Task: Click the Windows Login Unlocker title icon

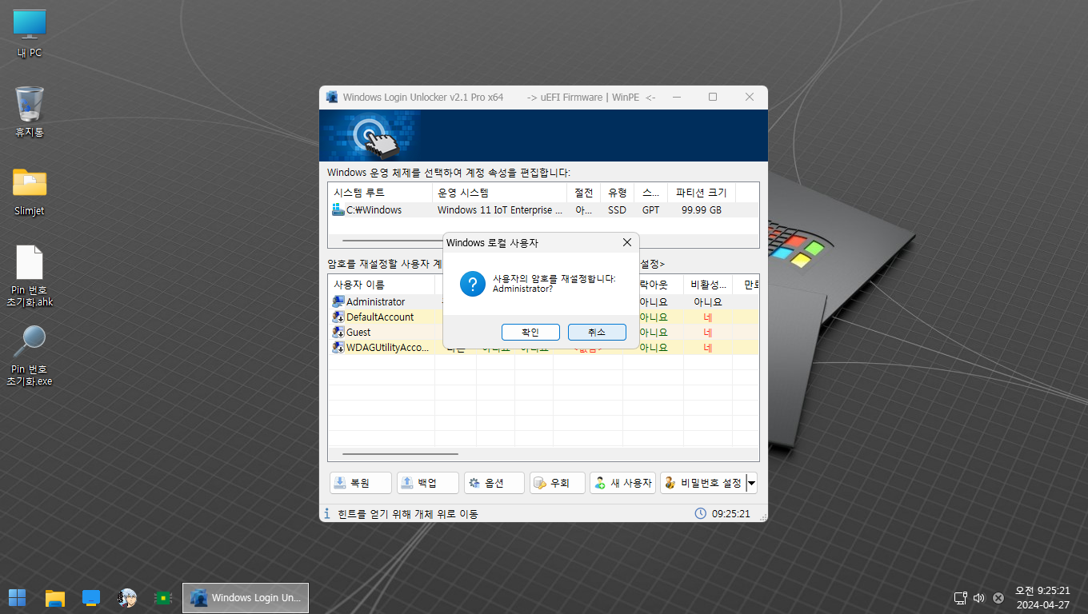Action: pos(332,97)
